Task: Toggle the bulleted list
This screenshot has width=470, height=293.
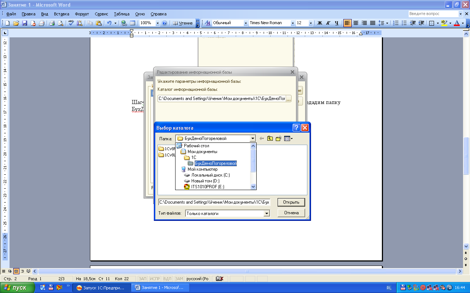Action: 404,23
